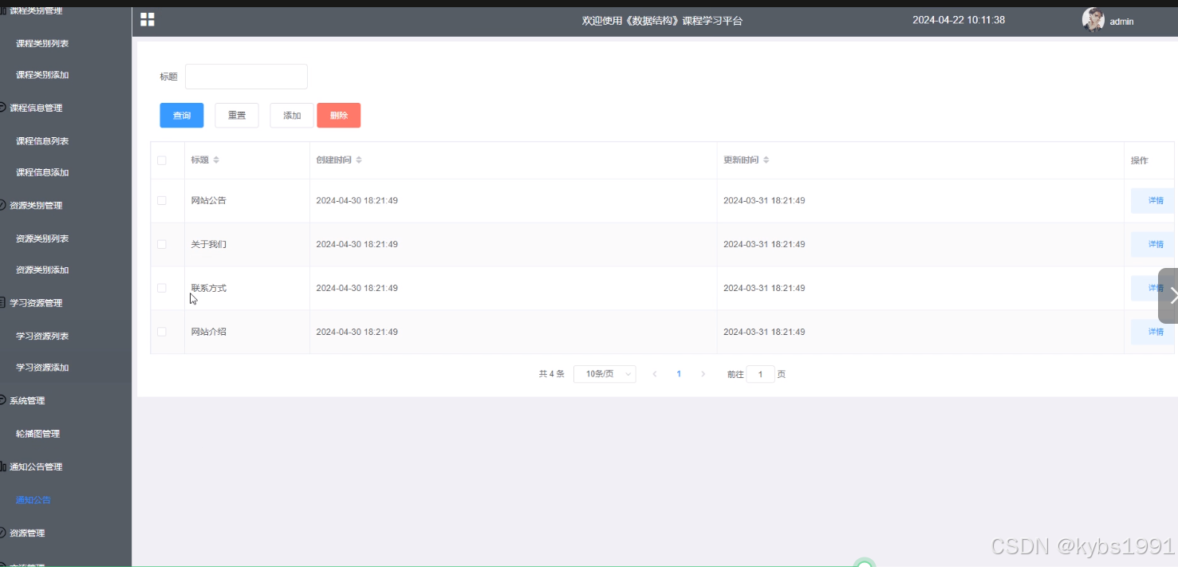Open 课程类别列表 in sidebar

42,43
